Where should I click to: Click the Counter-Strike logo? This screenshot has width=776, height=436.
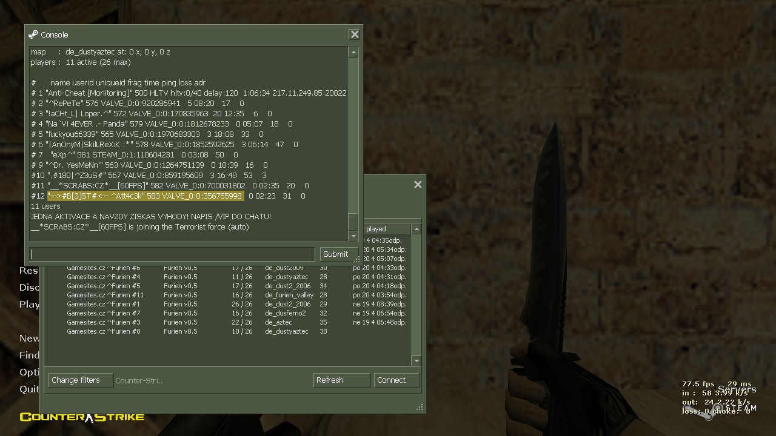point(82,417)
